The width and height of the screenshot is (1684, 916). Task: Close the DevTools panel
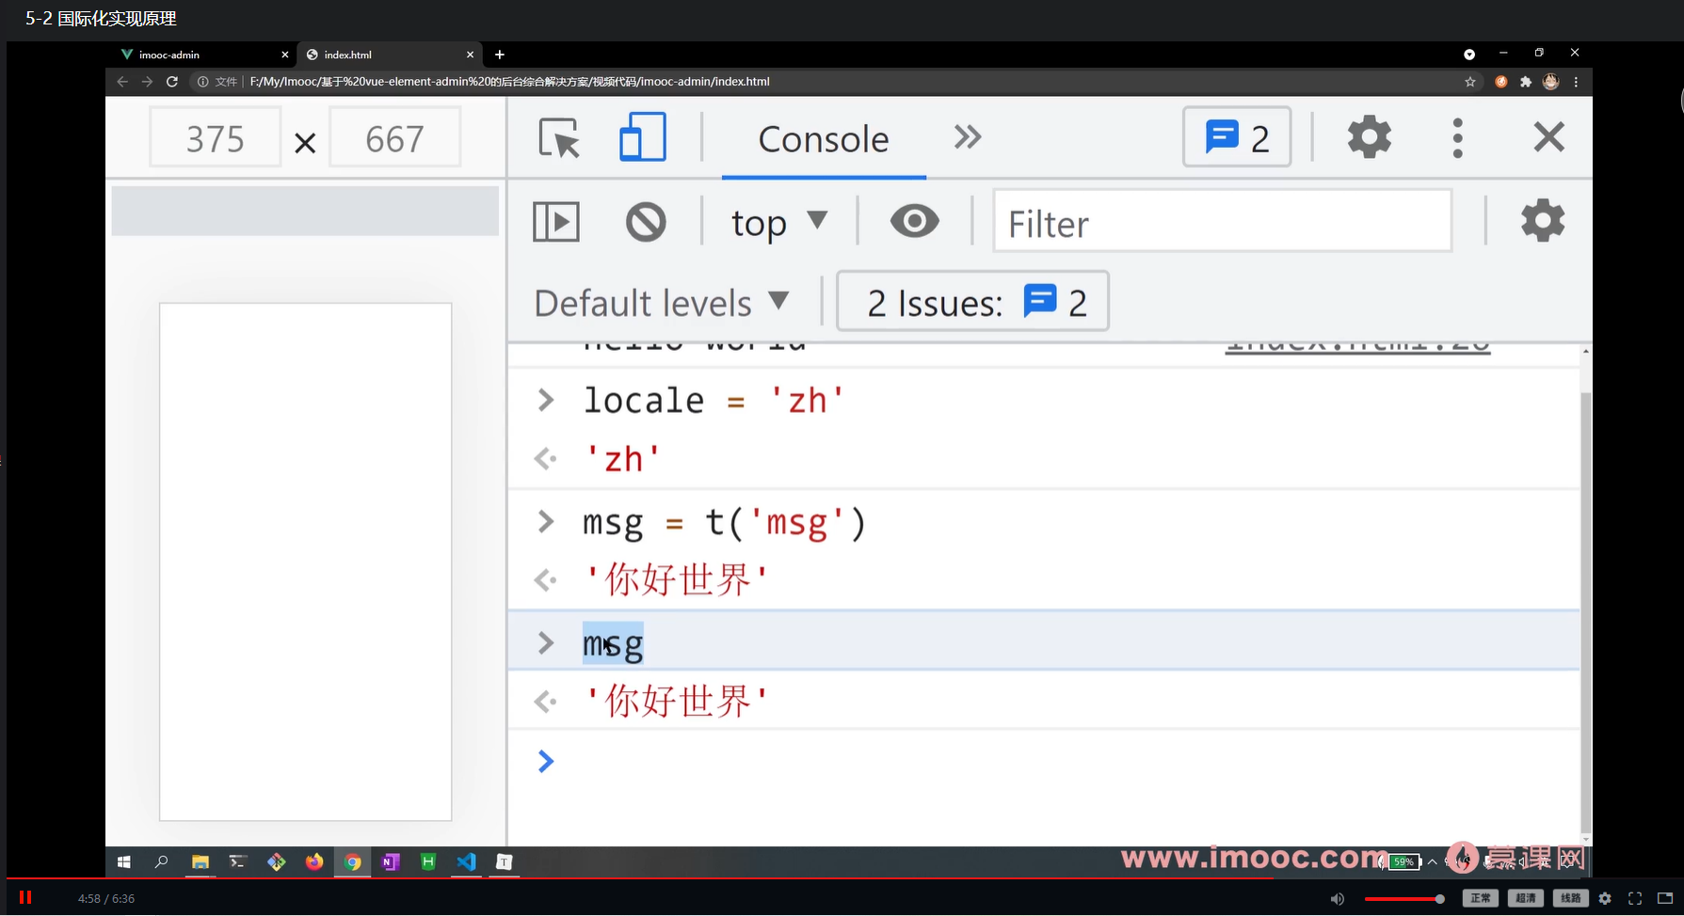pos(1548,137)
